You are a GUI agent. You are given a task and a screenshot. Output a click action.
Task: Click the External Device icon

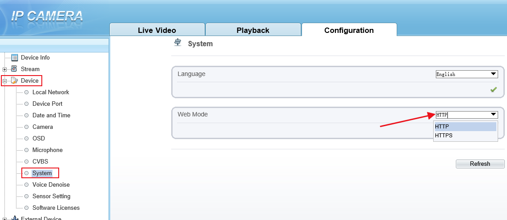[x=15, y=218]
